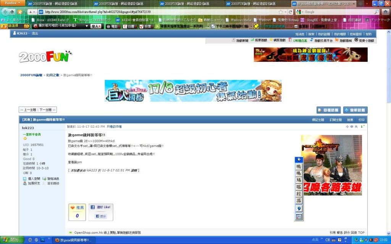Click the 個人空間 personal space icon link
391x244 pixels.
(31, 178)
